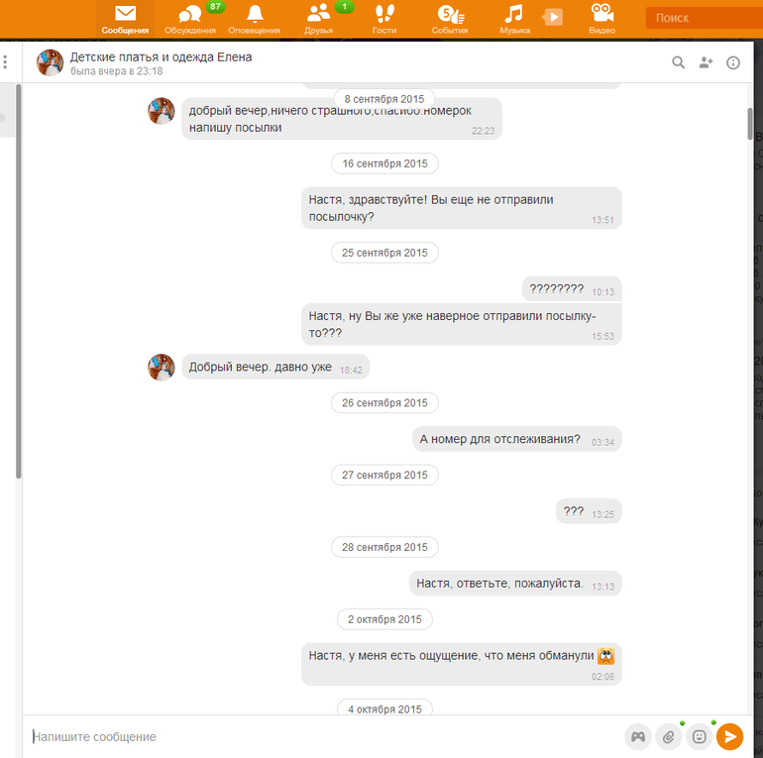Open the Сообщения envelope tab
Image resolution: width=763 pixels, height=758 pixels.
125,19
